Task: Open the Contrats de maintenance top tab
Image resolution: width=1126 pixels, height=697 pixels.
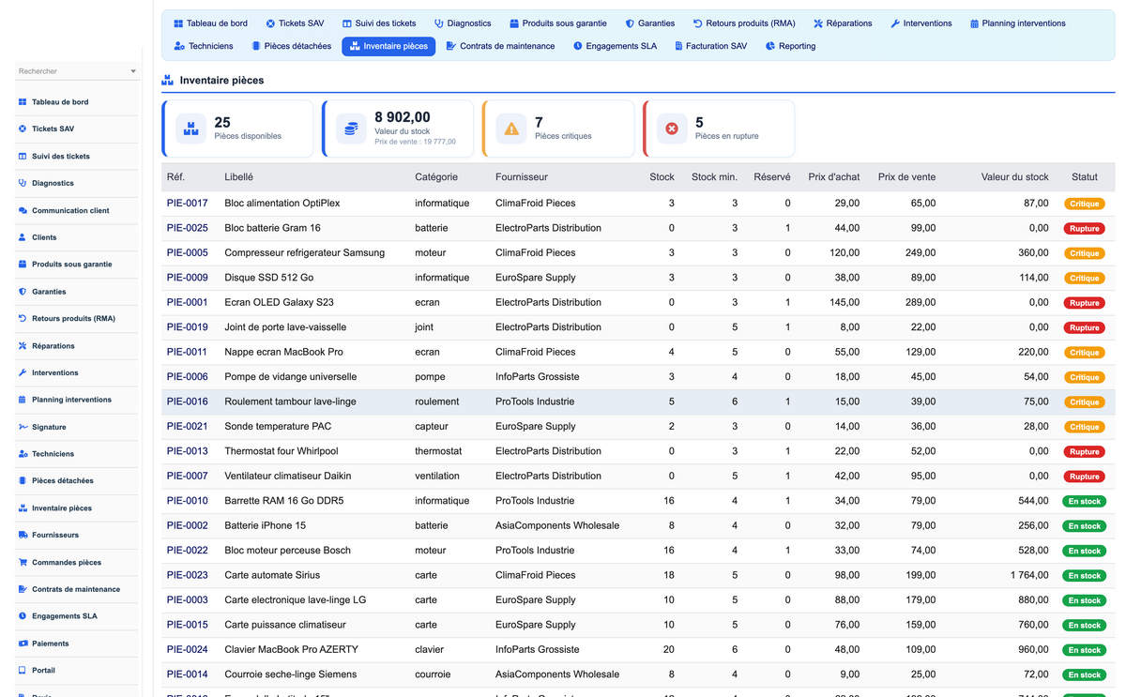Action: [x=500, y=46]
